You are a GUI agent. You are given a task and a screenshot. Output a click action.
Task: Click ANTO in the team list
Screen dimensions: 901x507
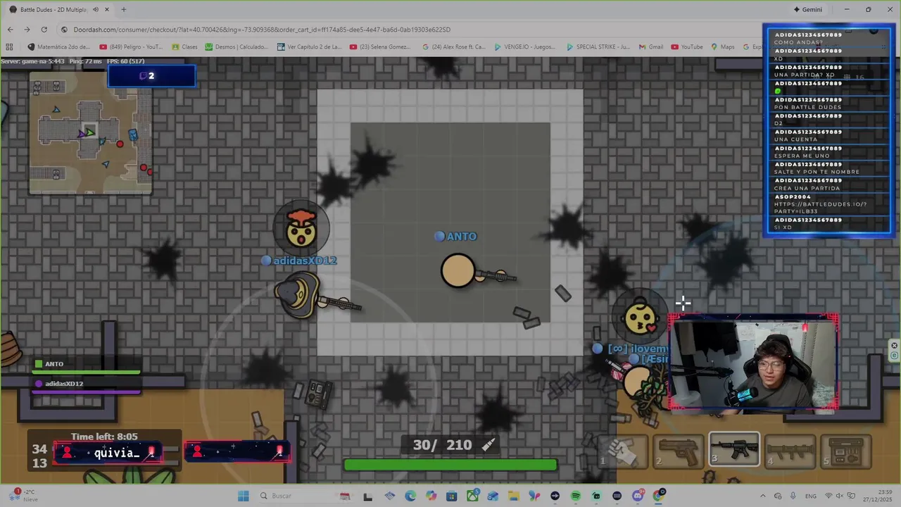(54, 364)
